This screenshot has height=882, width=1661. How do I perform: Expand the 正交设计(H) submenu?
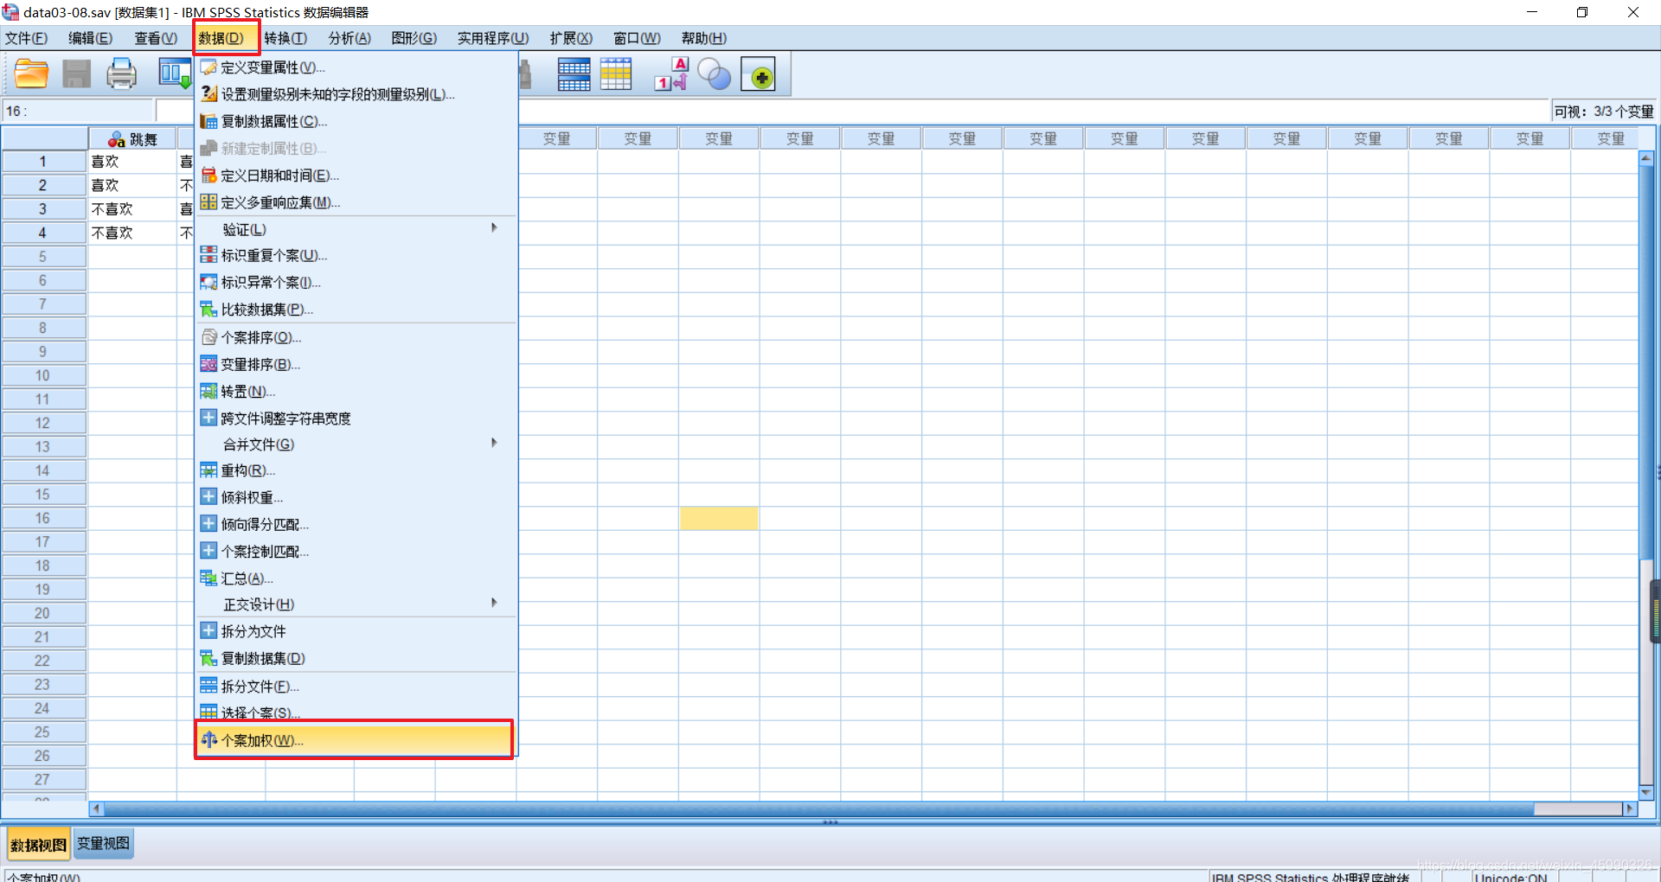[356, 604]
